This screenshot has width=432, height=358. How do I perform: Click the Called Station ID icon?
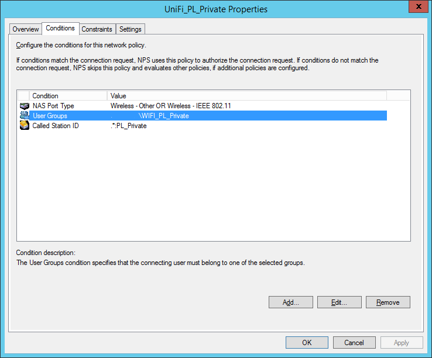pyautogui.click(x=25, y=126)
